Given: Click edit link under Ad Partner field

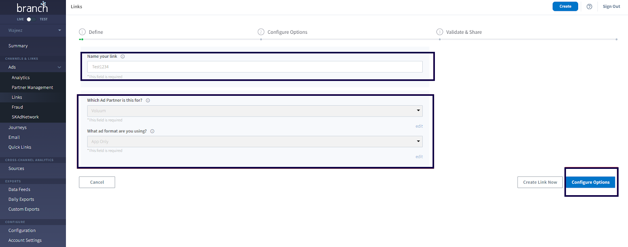Looking at the screenshot, I should pyautogui.click(x=419, y=126).
